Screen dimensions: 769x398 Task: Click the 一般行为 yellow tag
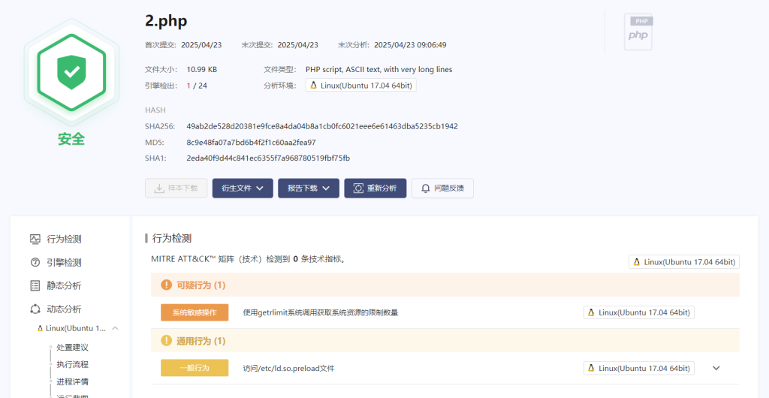point(195,368)
